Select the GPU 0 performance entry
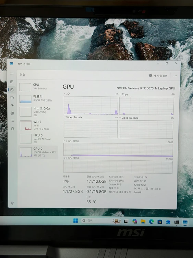193x258 pixels. tap(38, 152)
